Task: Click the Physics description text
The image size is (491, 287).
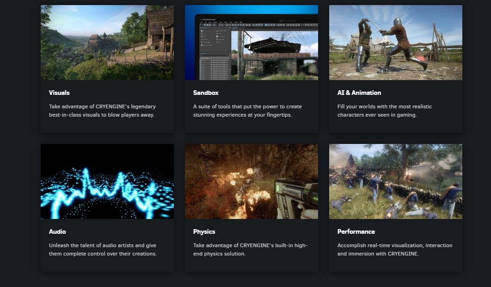Action: (249, 249)
